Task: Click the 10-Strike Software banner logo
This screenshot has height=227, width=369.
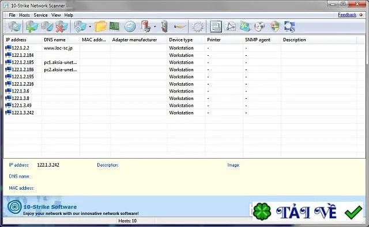Action: pyautogui.click(x=14, y=206)
